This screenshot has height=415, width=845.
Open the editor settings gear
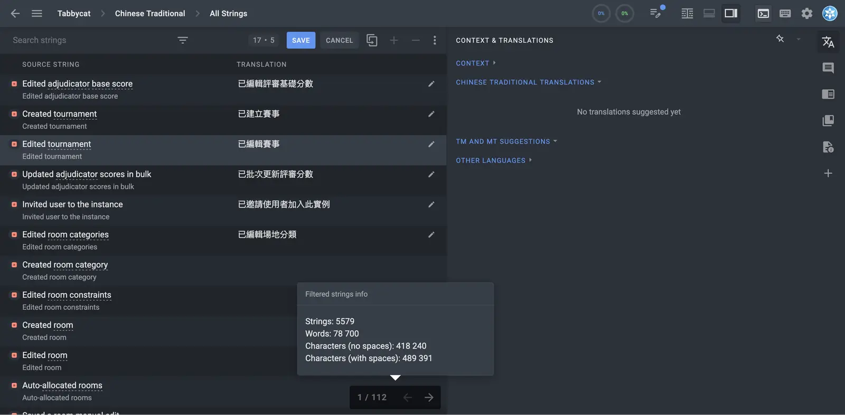tap(807, 13)
